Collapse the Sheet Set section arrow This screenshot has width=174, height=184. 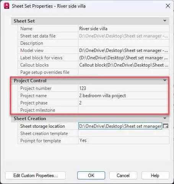(165, 21)
